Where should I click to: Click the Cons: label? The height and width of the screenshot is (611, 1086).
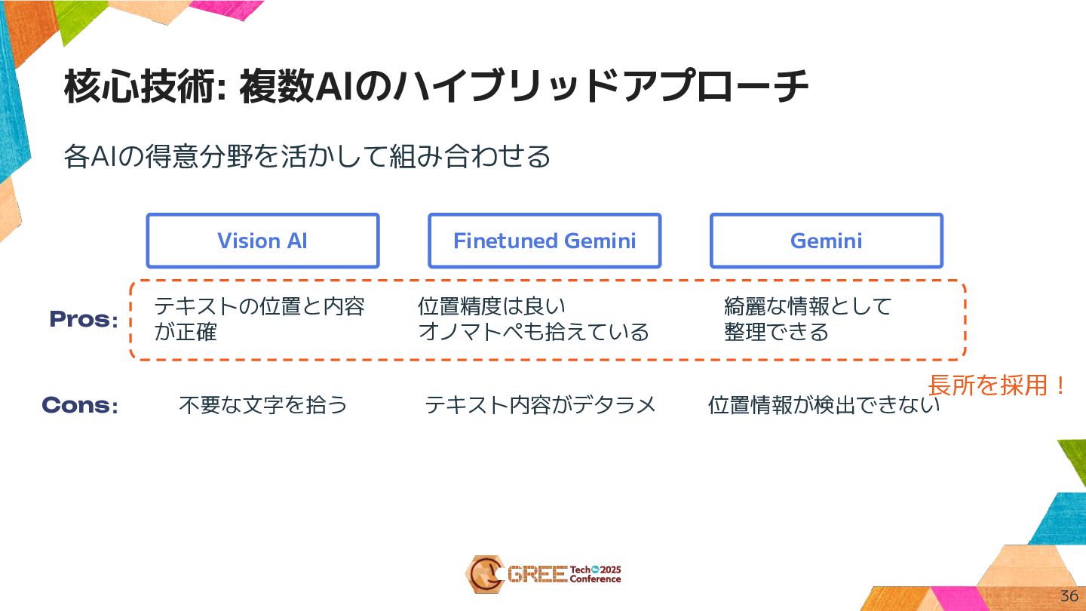coord(80,406)
